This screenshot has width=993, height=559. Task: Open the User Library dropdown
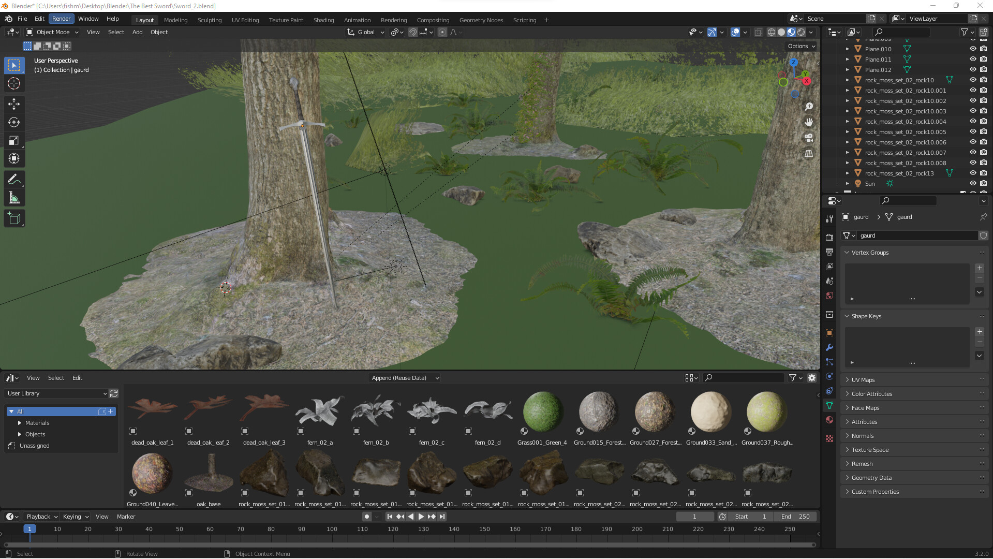click(x=56, y=393)
